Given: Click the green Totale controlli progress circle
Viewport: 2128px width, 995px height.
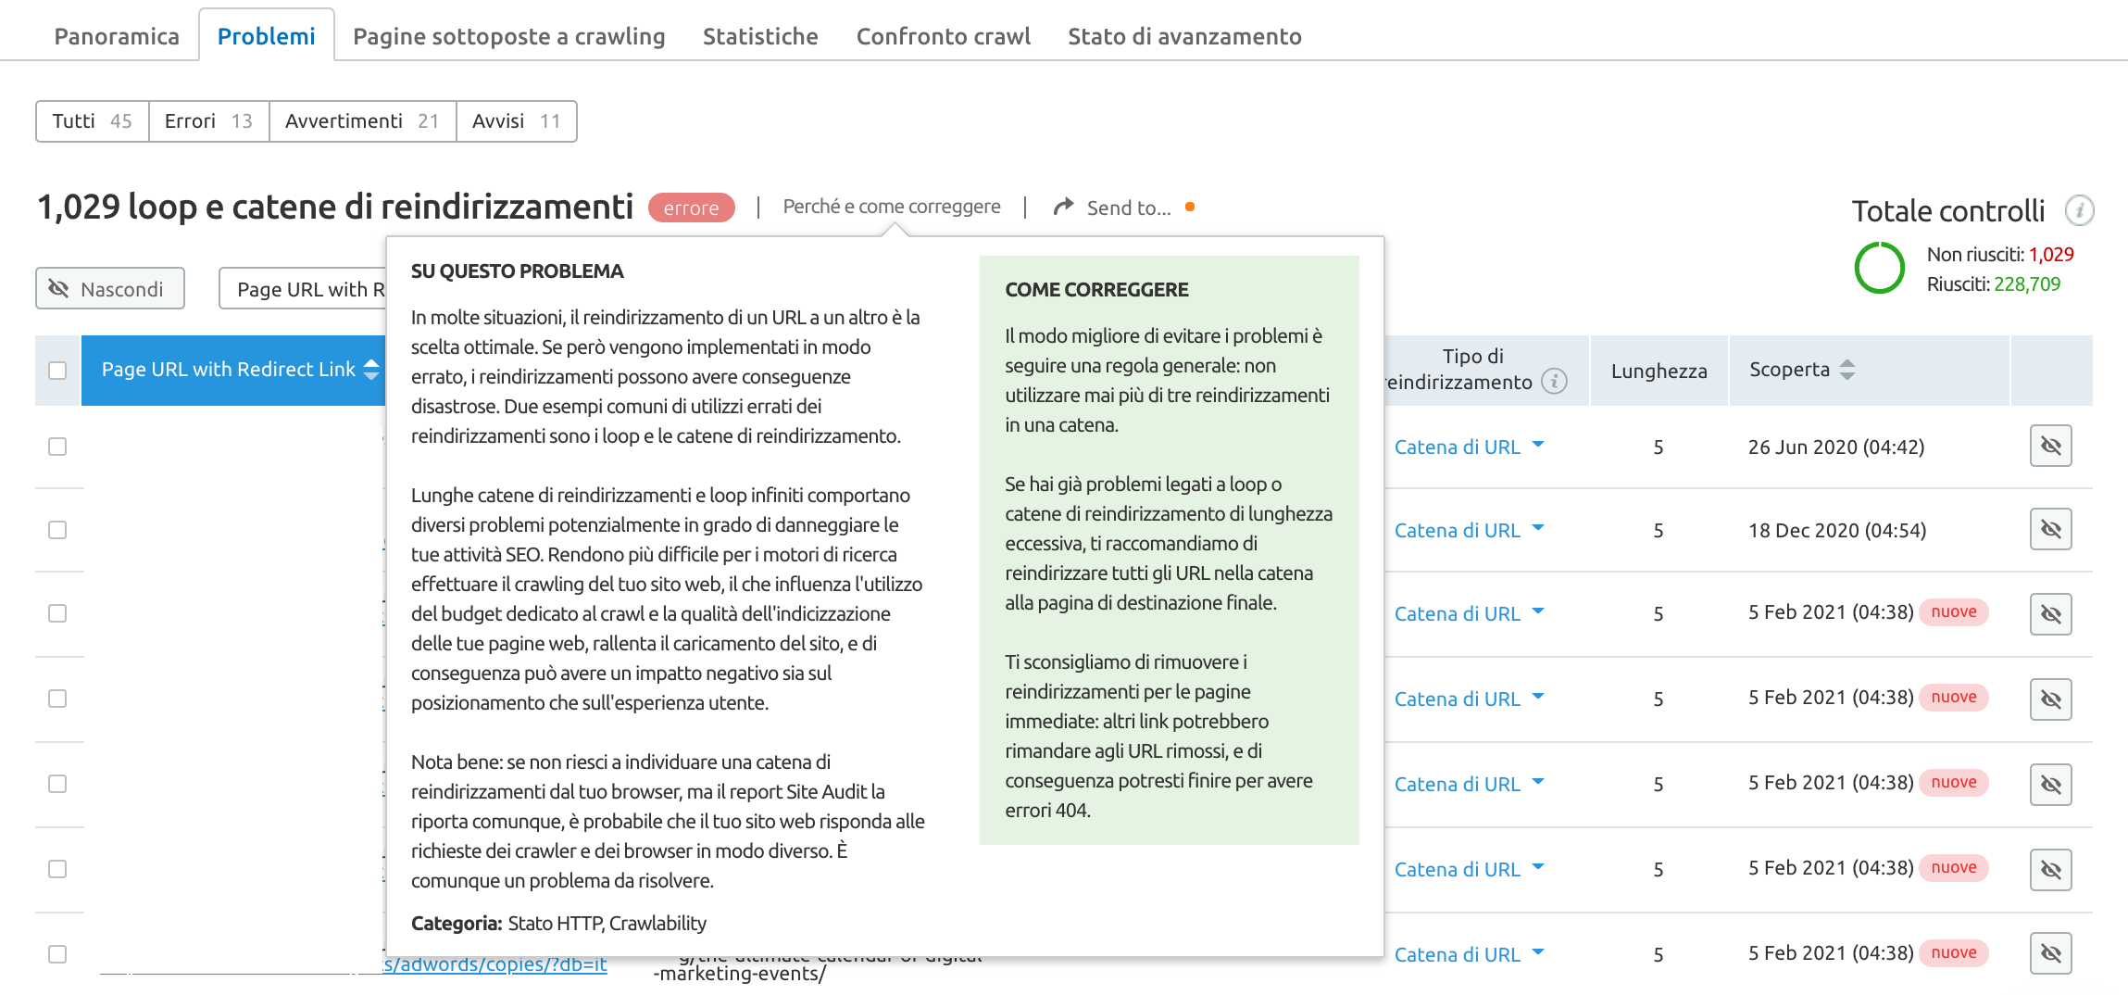Looking at the screenshot, I should pyautogui.click(x=1879, y=269).
